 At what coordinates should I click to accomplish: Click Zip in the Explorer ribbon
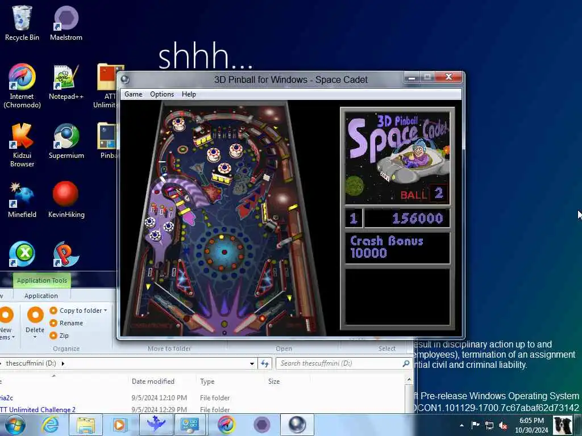tap(59, 335)
